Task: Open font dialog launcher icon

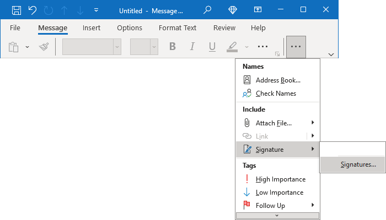Action: 277,54
